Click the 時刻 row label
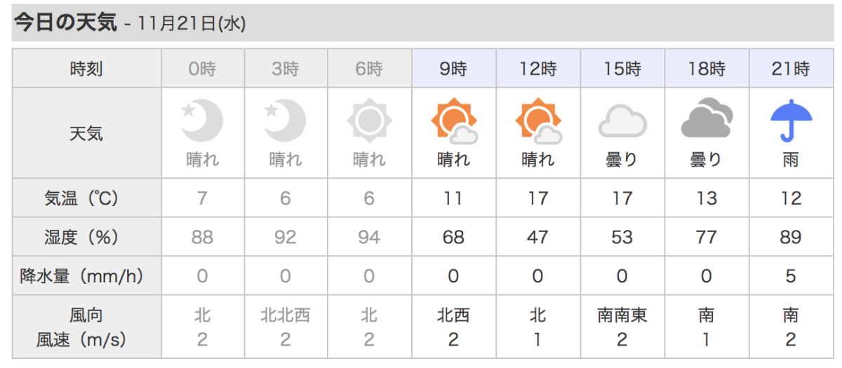This screenshot has height=368, width=842. 86,69
